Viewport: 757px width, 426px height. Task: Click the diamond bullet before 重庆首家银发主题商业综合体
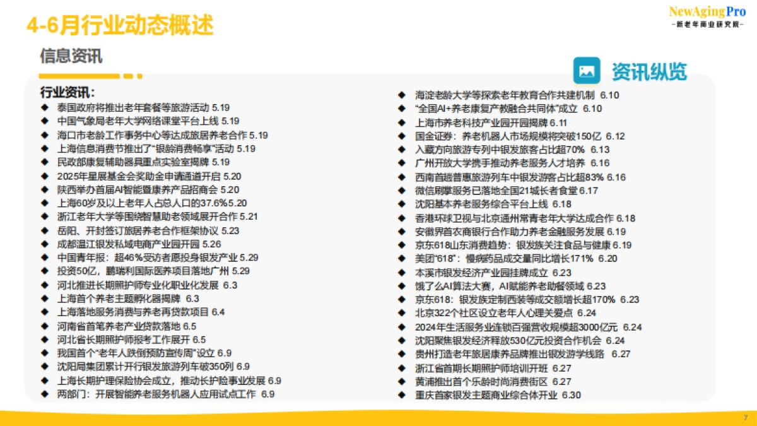tap(401, 395)
